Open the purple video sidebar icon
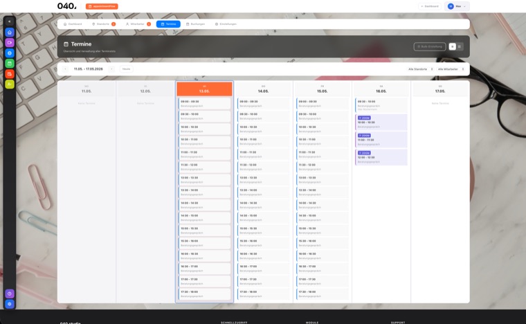This screenshot has height=324, width=526. click(10, 43)
